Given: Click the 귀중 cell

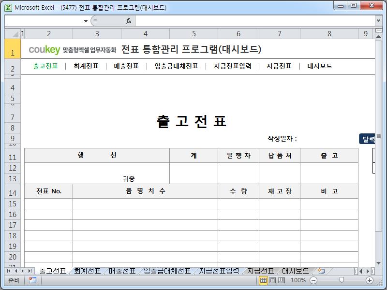Looking at the screenshot, I should [129, 178].
